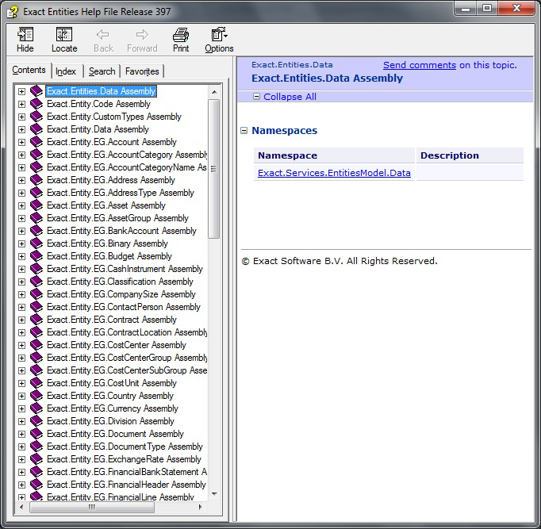Maximize the help window

click(x=487, y=8)
